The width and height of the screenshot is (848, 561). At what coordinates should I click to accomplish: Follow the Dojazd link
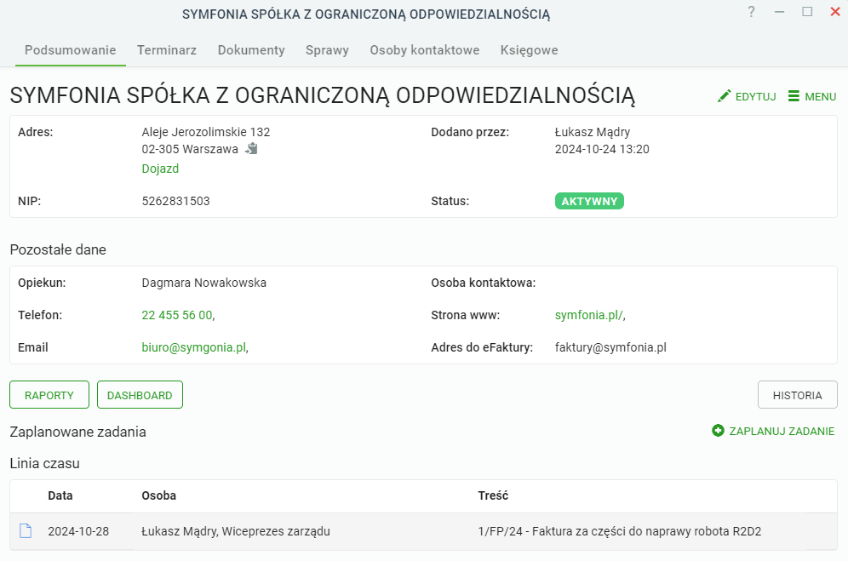pyautogui.click(x=160, y=169)
